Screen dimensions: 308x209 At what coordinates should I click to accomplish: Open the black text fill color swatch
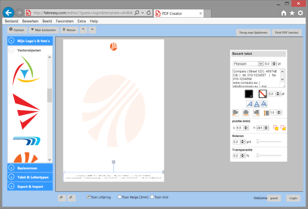[249, 94]
